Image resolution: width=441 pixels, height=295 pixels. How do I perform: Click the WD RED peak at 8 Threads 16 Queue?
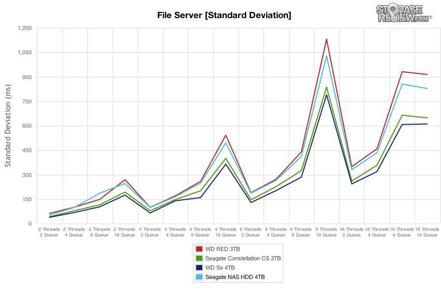(x=326, y=39)
